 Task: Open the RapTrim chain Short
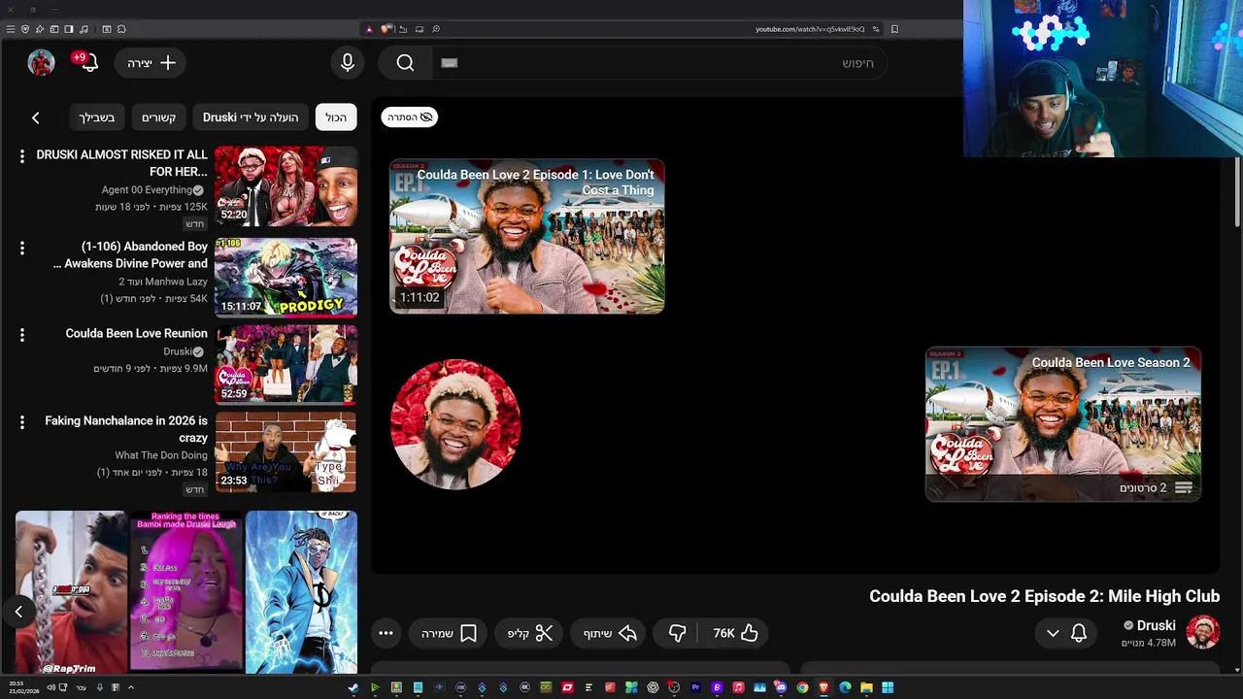click(x=71, y=592)
